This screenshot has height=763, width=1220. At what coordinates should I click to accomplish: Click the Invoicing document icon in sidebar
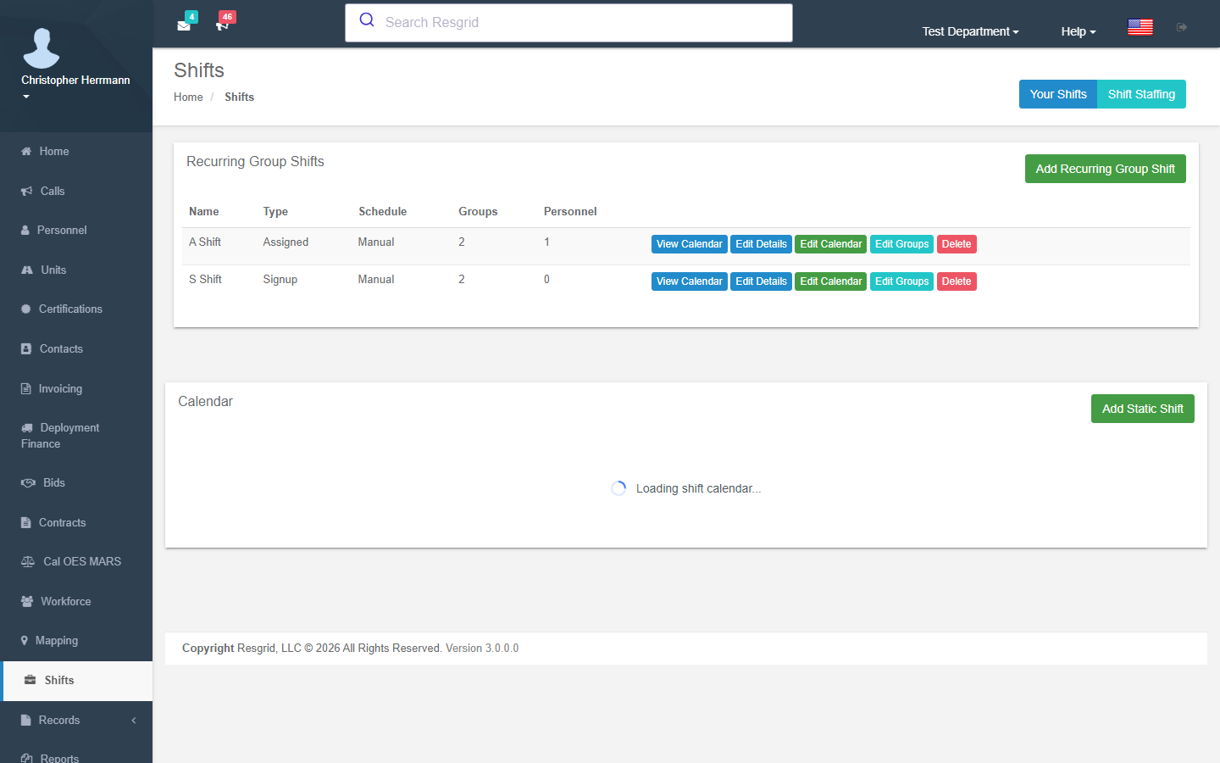coord(25,388)
